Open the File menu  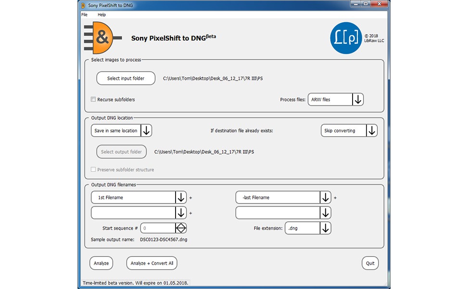coord(84,14)
